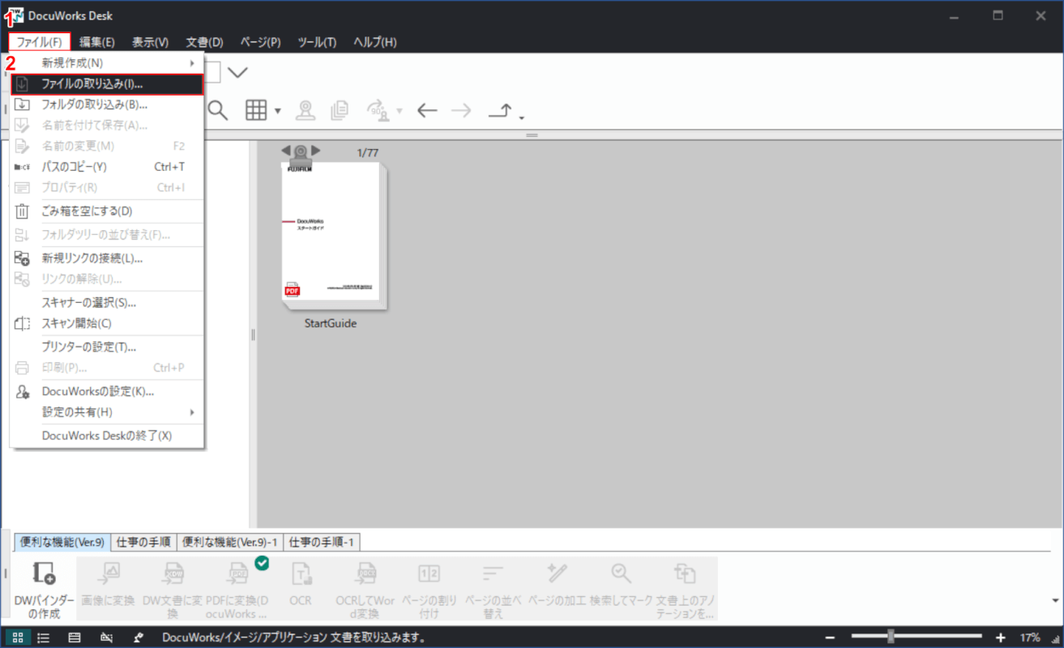This screenshot has height=648, width=1064.
Task: Open the rotate 90 dropdown arrow
Action: (x=400, y=111)
